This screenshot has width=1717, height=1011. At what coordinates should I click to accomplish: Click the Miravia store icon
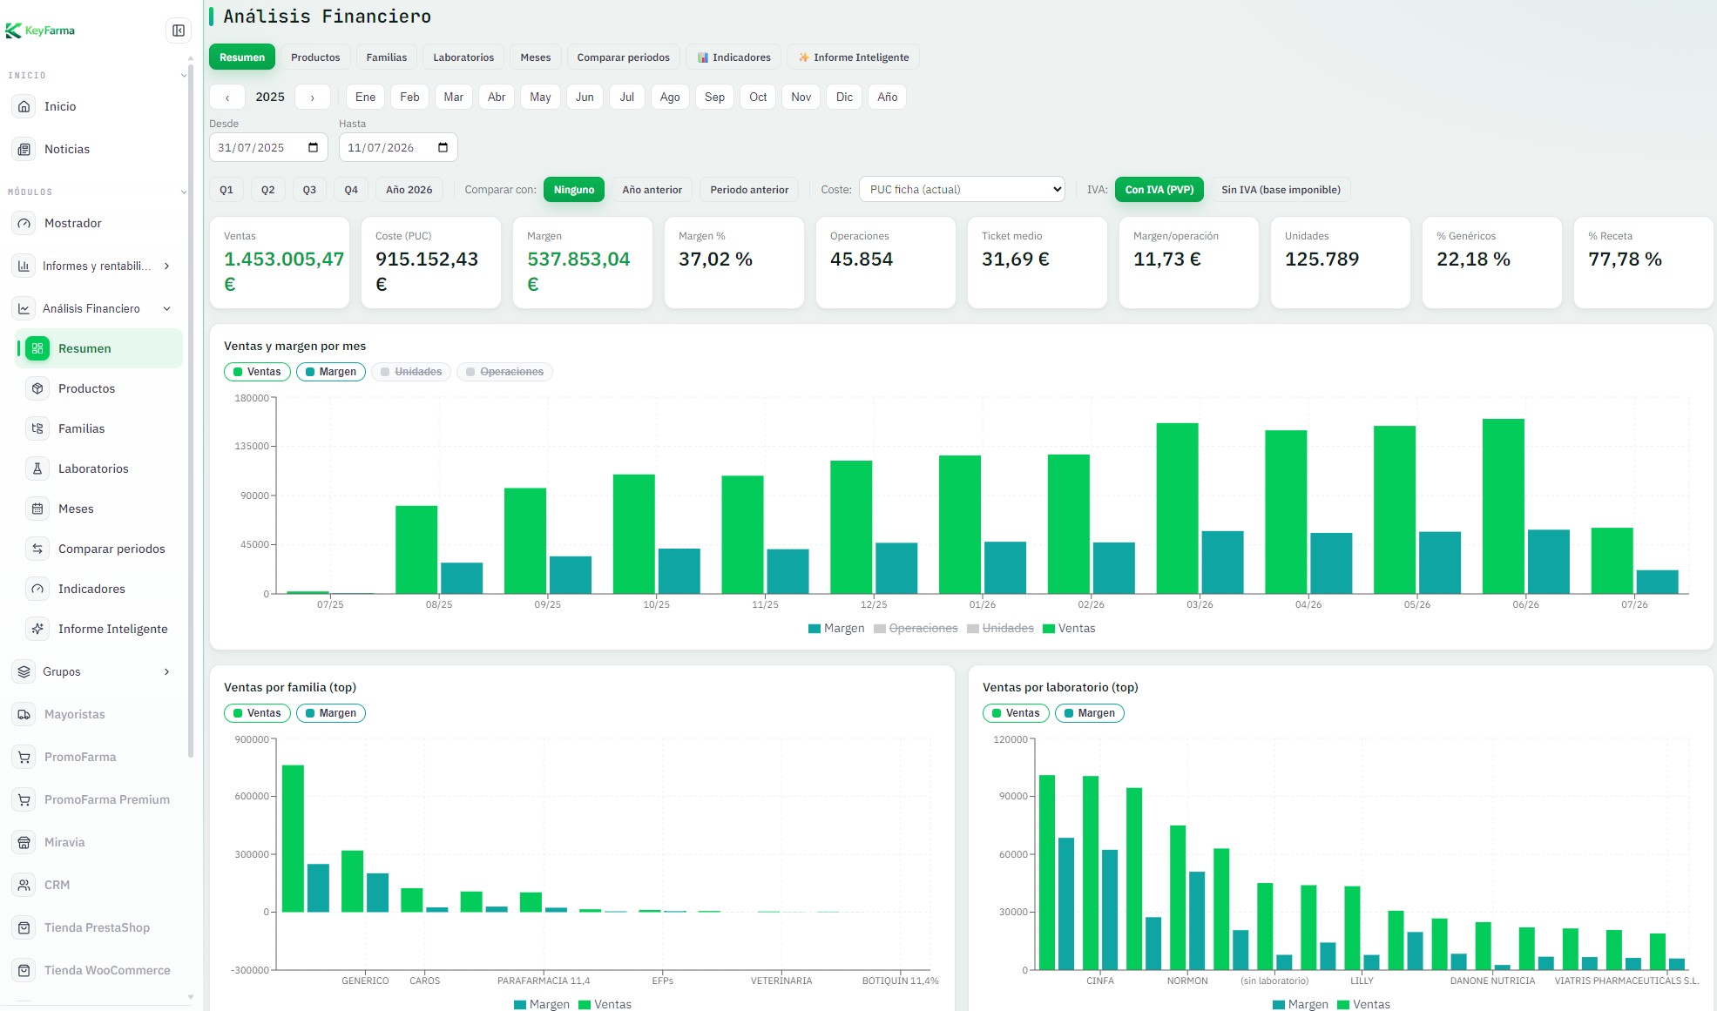click(24, 842)
